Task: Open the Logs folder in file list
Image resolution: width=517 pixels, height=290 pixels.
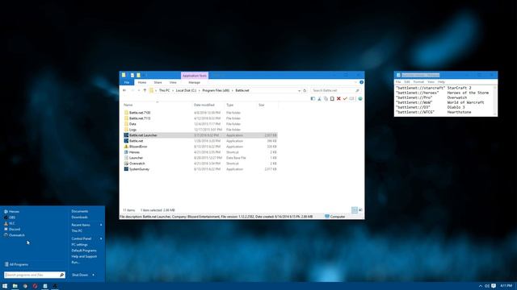Action: 132,130
